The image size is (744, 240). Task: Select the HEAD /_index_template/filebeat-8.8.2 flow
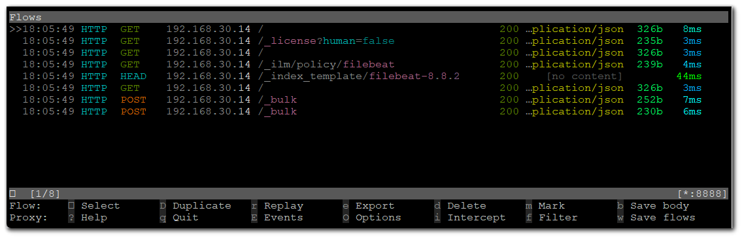click(x=369, y=77)
